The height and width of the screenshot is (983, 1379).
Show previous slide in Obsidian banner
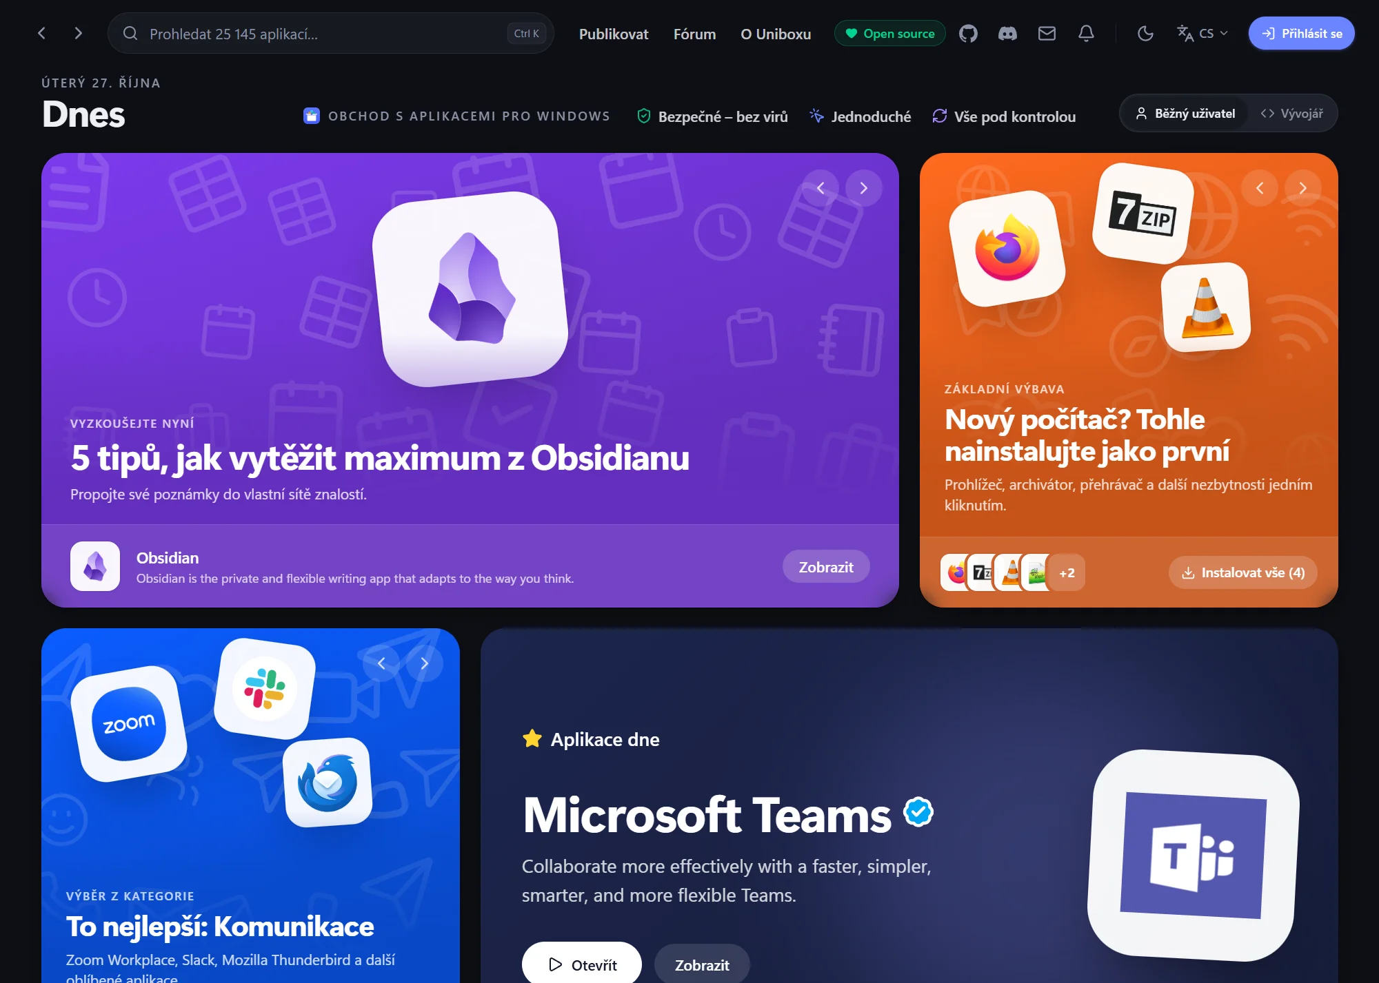click(x=821, y=188)
